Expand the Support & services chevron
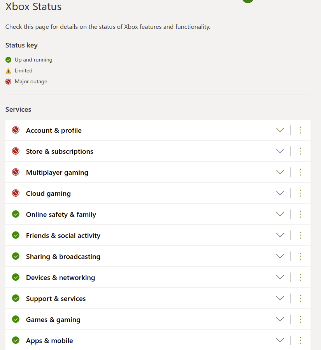The height and width of the screenshot is (350, 321). [x=280, y=298]
